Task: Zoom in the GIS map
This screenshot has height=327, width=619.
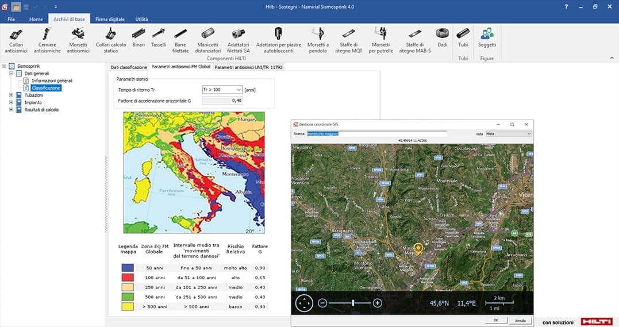Action: (x=378, y=303)
